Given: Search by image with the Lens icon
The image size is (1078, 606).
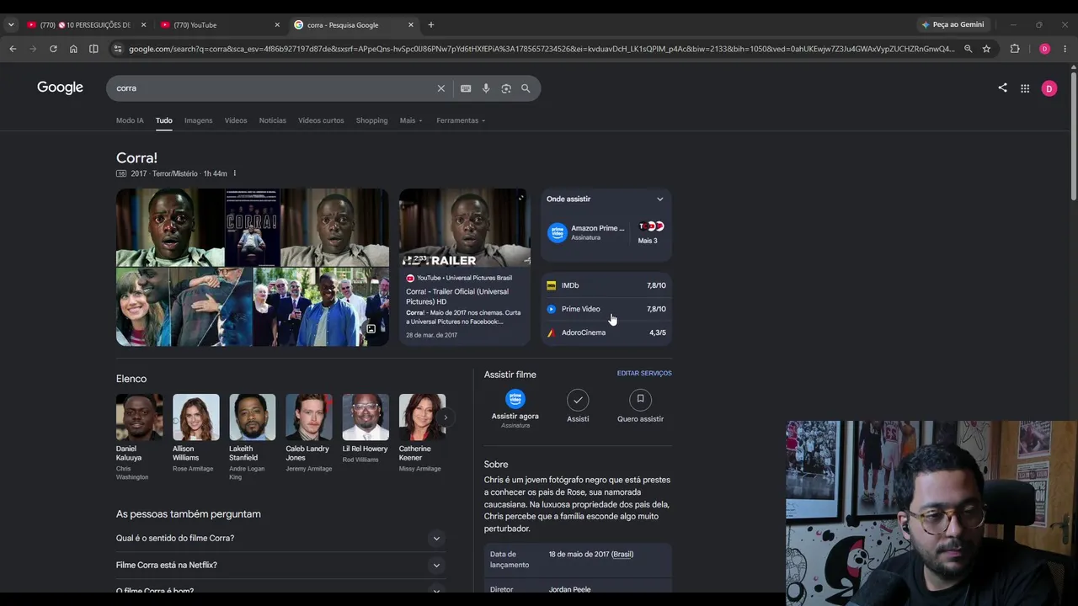Looking at the screenshot, I should pos(506,88).
